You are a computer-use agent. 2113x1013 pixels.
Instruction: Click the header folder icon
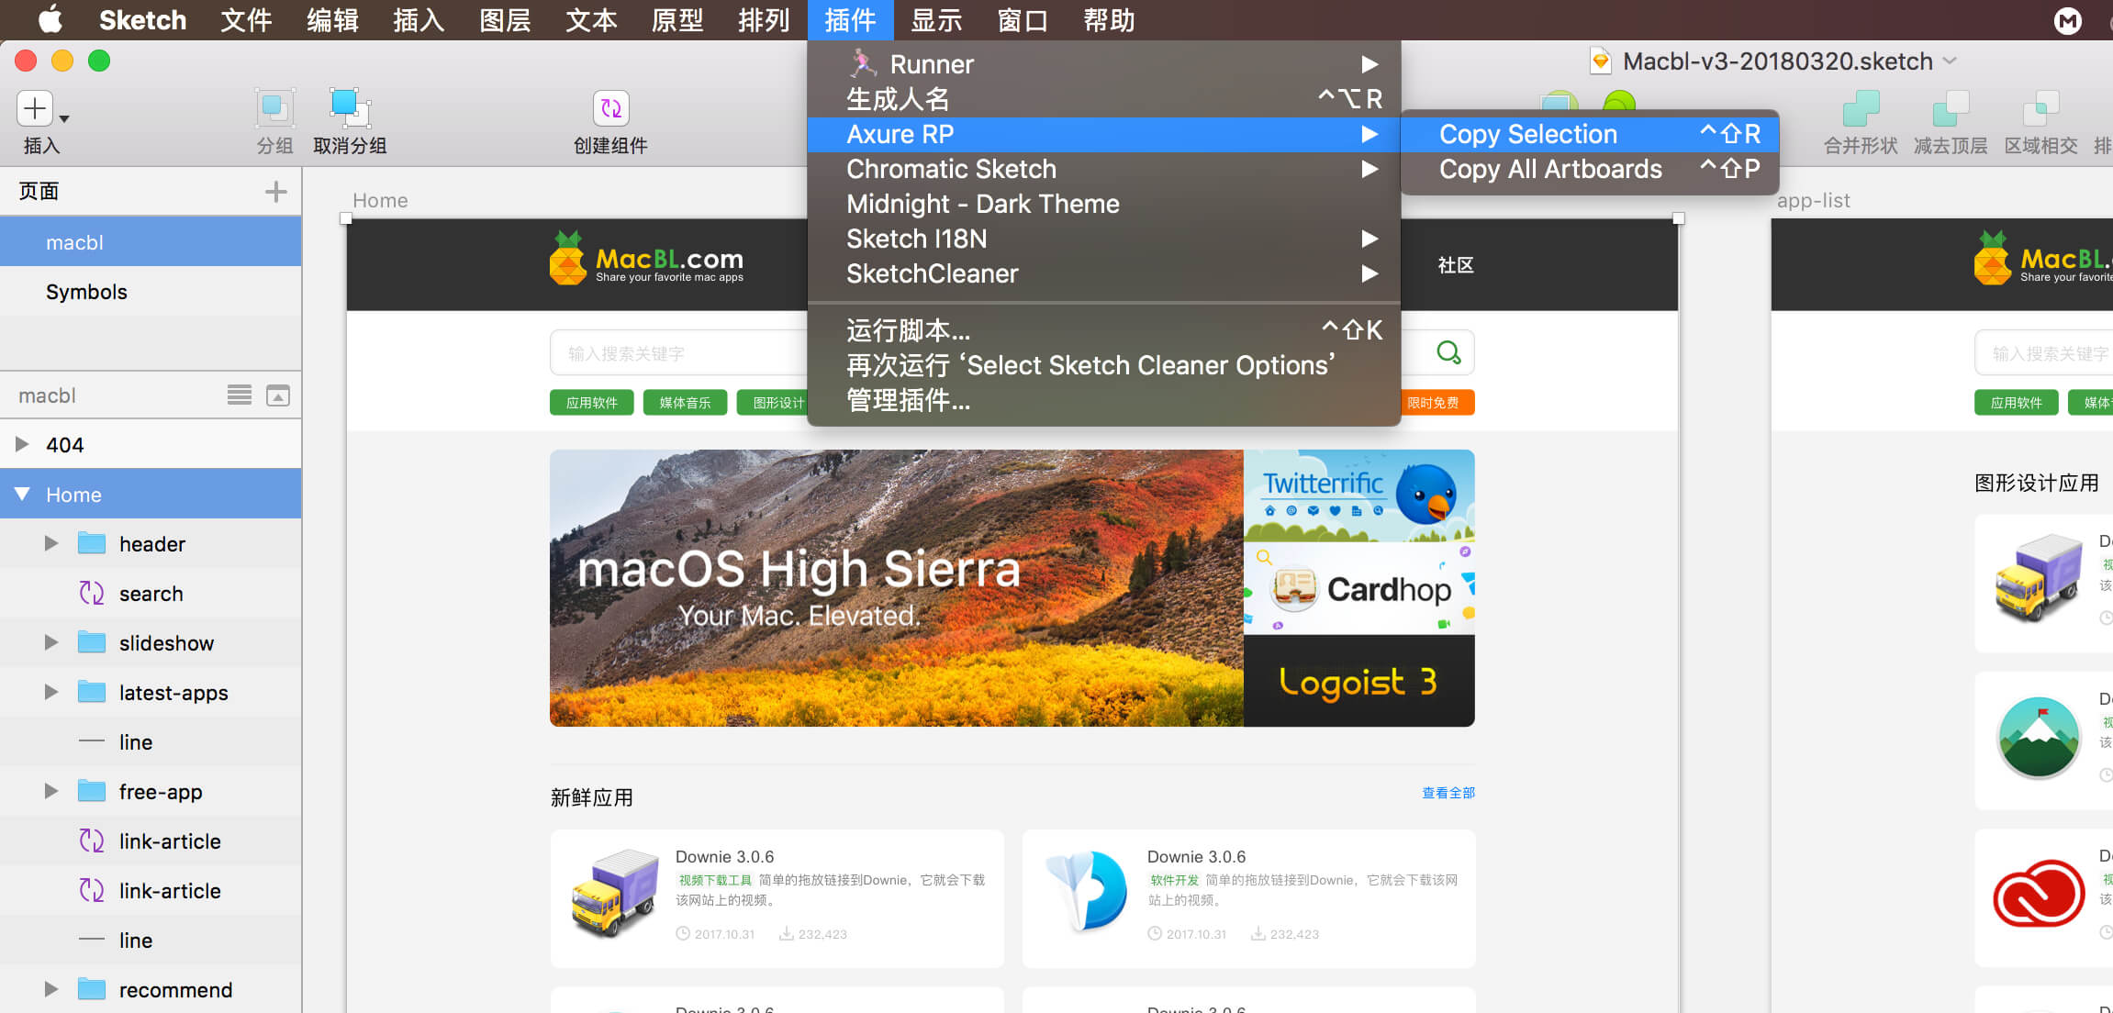tap(92, 543)
